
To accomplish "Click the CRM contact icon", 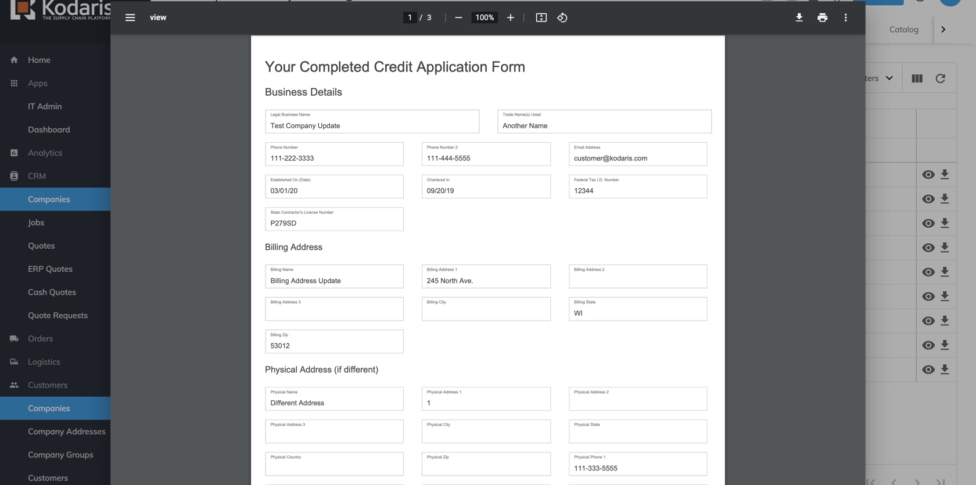I will tap(14, 176).
